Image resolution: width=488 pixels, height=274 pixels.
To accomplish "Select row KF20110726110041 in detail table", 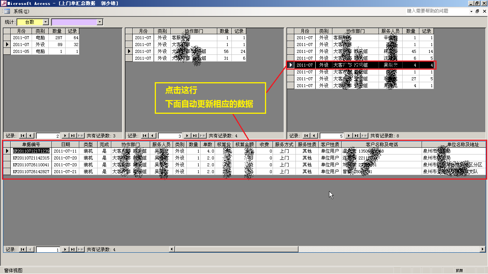I will (7, 165).
